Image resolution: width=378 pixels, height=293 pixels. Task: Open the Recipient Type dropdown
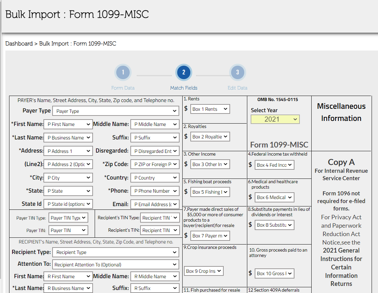(x=116, y=252)
